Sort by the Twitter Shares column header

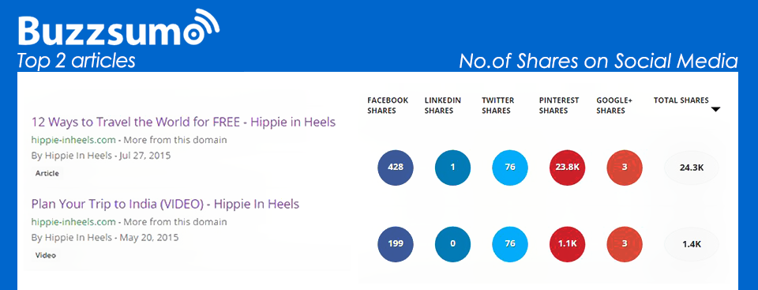pos(498,105)
